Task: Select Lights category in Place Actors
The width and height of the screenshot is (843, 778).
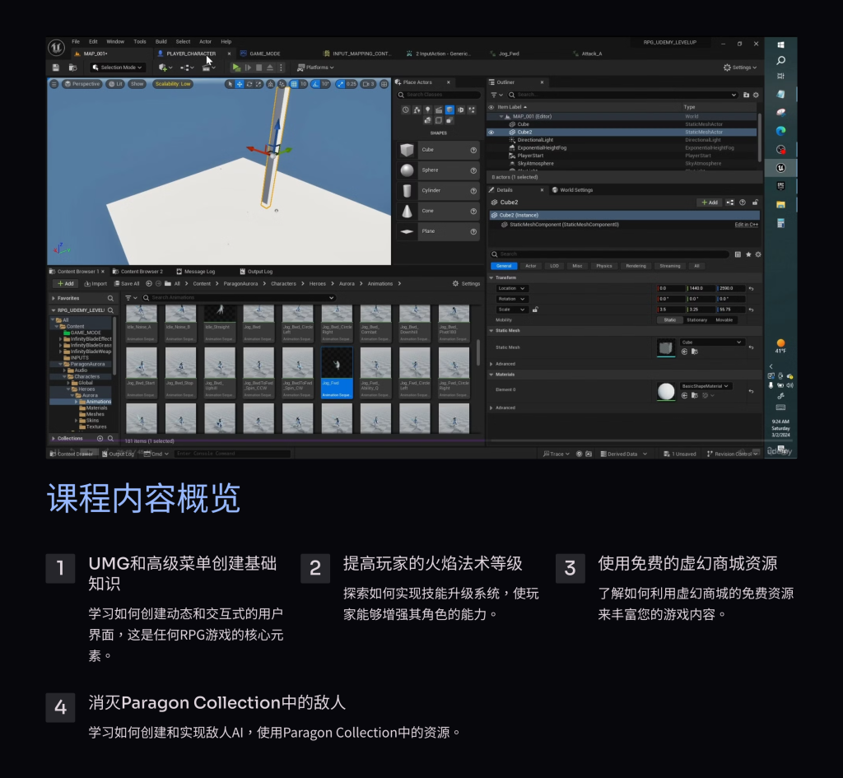Action: [428, 109]
